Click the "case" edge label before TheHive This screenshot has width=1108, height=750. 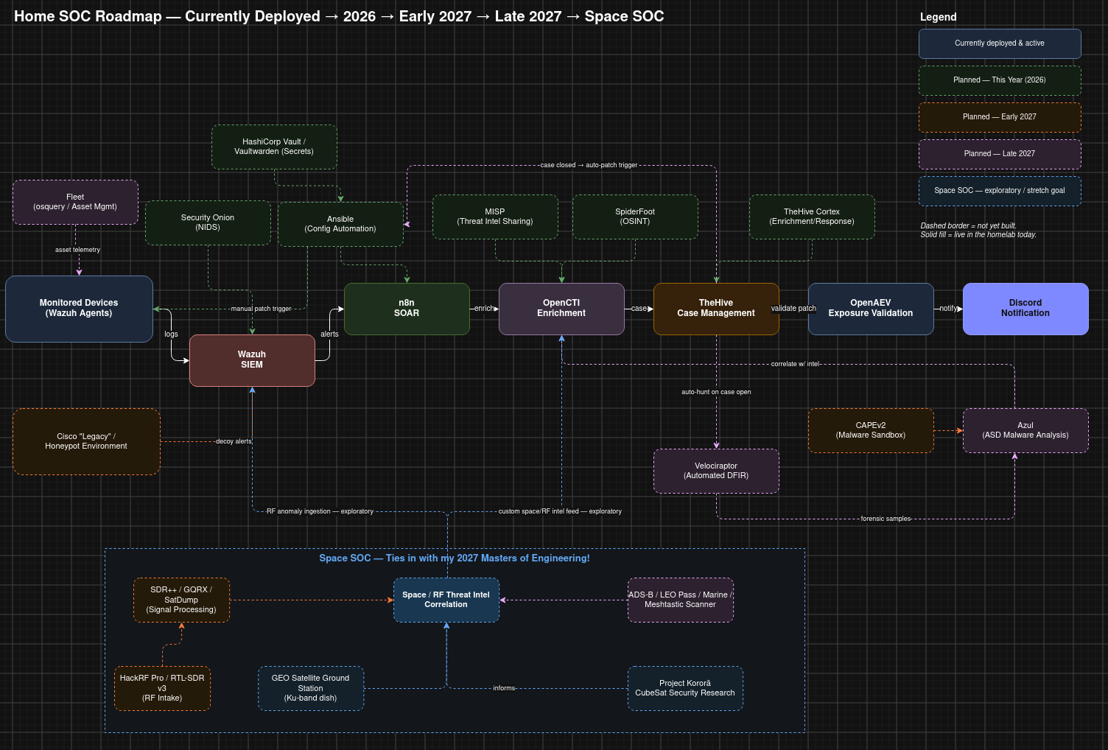[x=639, y=309]
